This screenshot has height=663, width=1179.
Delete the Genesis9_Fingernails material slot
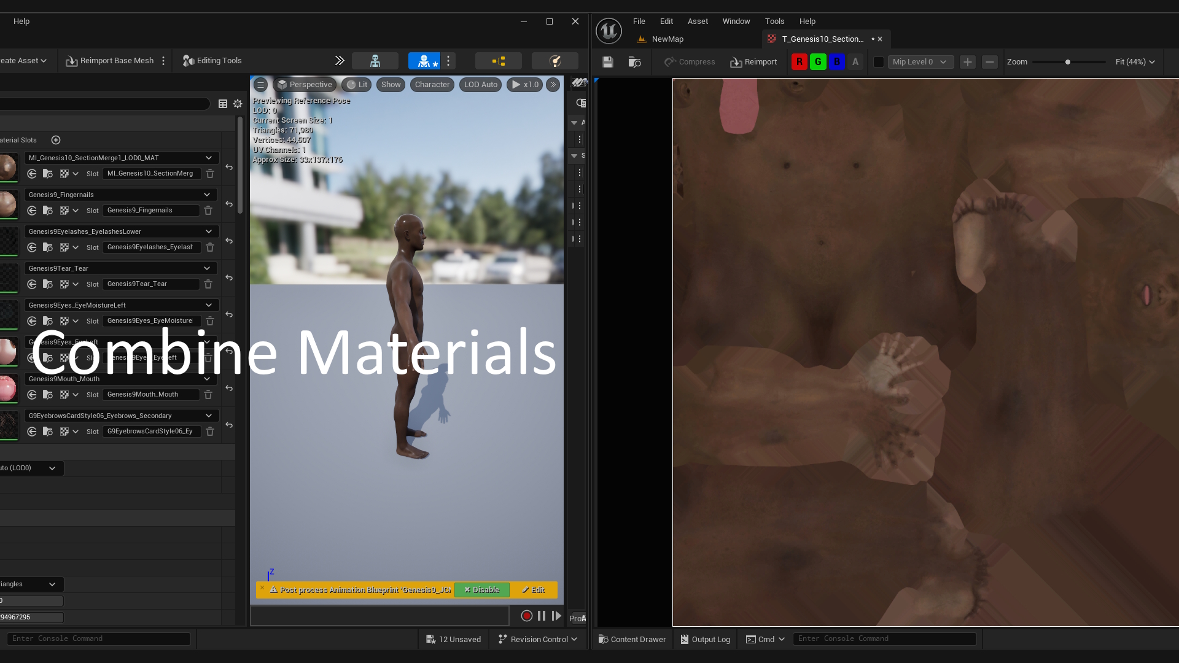(x=208, y=211)
